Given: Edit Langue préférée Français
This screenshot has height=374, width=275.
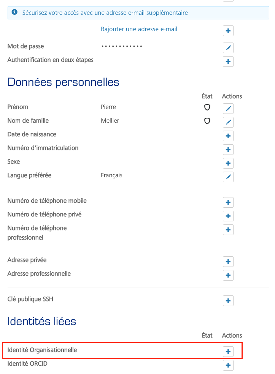Looking at the screenshot, I should [x=228, y=177].
